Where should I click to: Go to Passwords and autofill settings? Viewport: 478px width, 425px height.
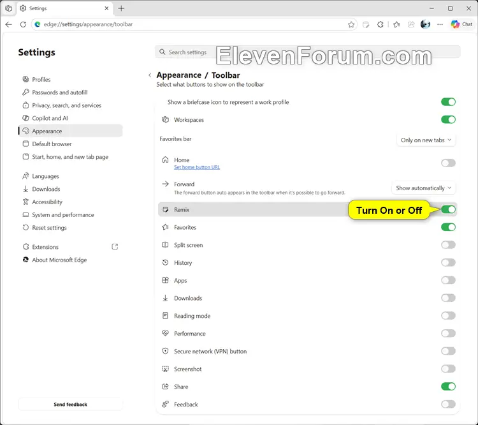70,92
